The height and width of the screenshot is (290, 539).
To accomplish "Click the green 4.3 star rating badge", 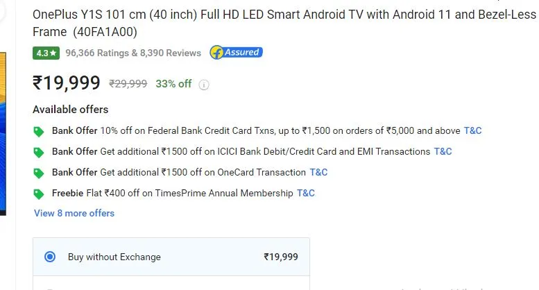I will pyautogui.click(x=46, y=53).
